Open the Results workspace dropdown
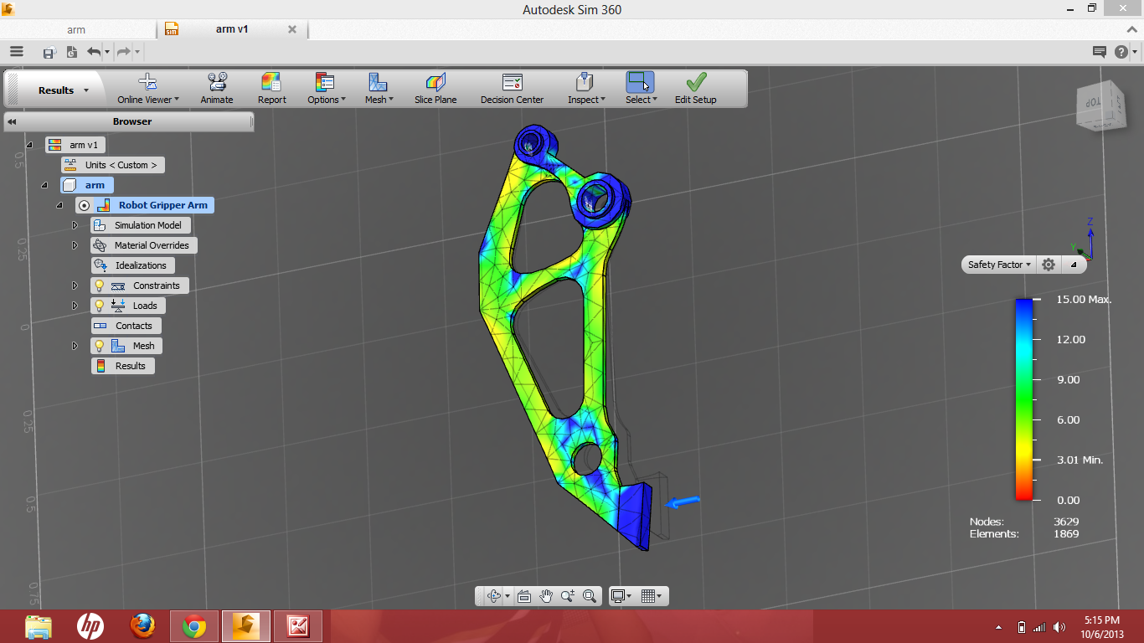Image resolution: width=1144 pixels, height=643 pixels. point(62,90)
